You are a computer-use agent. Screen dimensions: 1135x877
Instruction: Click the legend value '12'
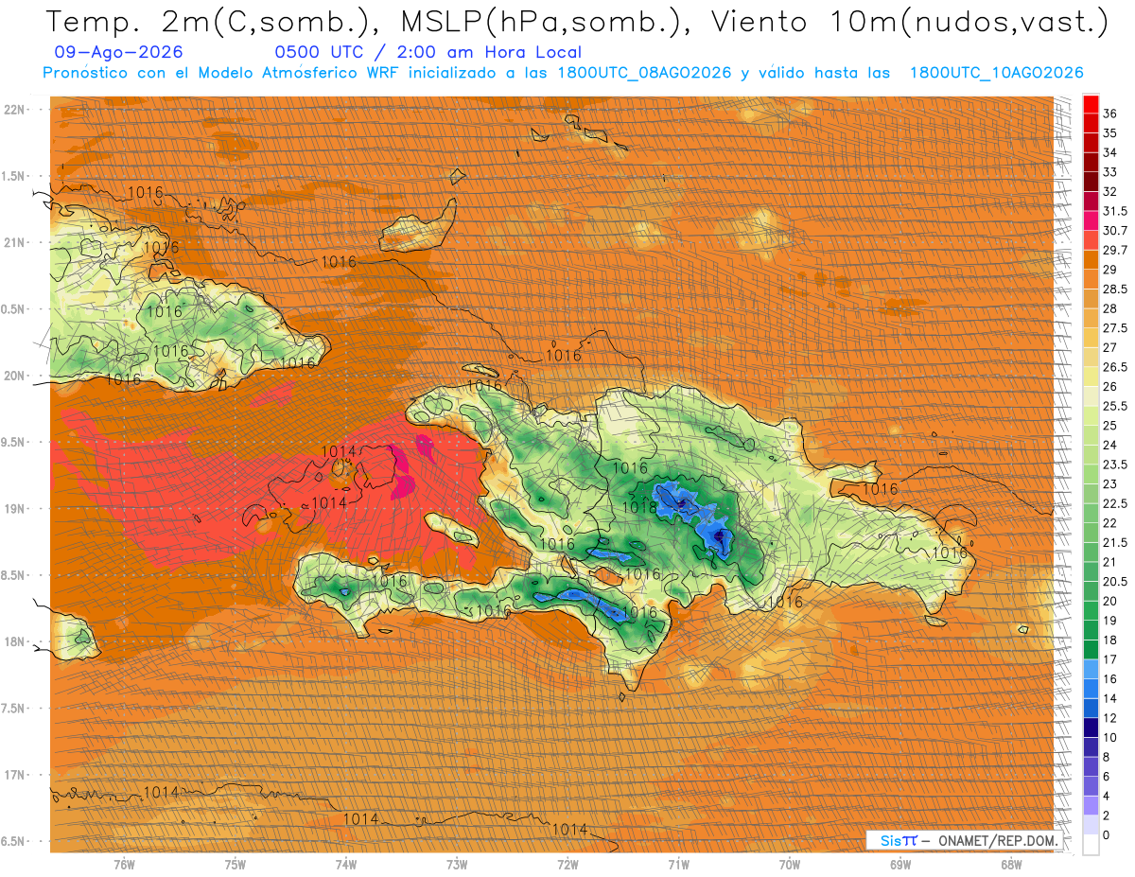click(1110, 718)
